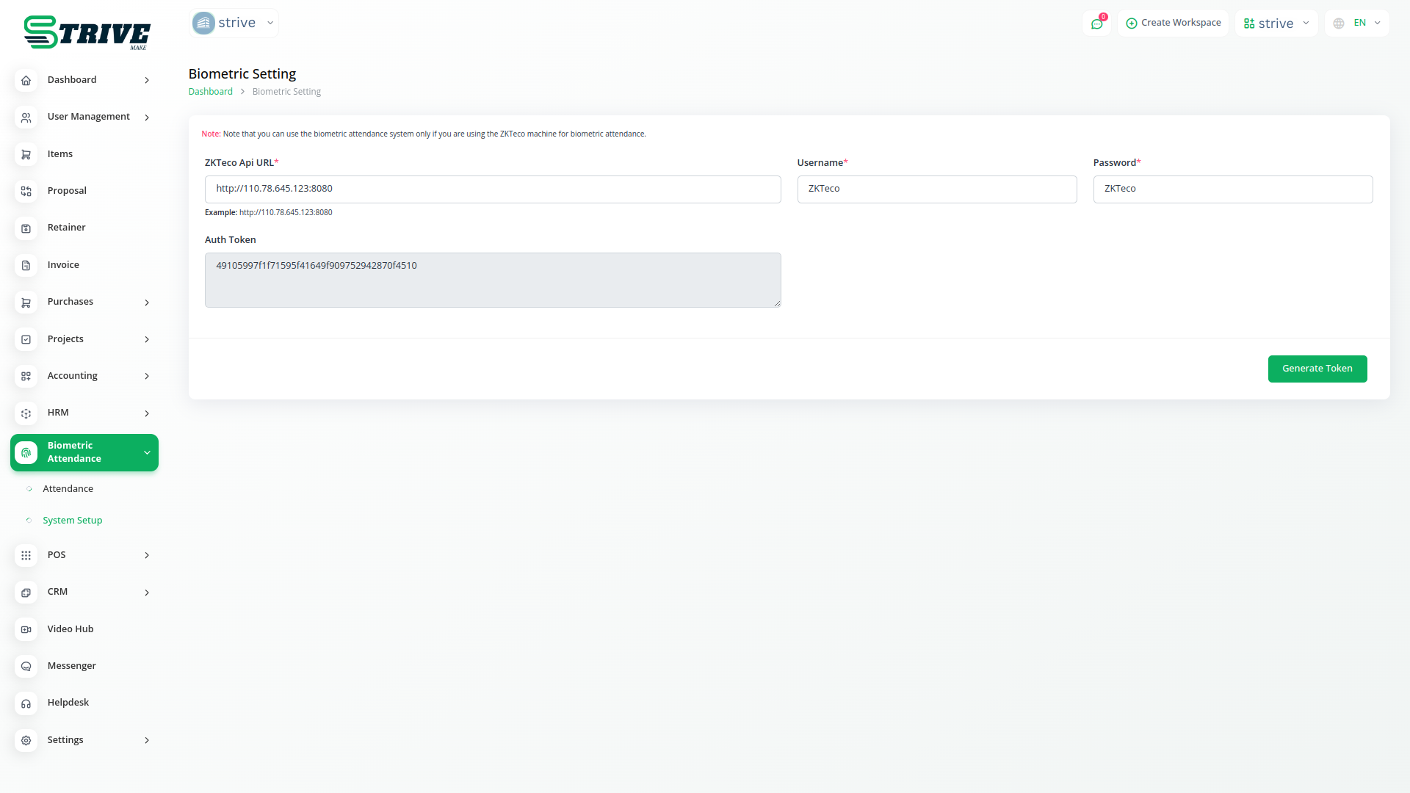Select System Setup submenu item
1410x793 pixels.
(72, 521)
